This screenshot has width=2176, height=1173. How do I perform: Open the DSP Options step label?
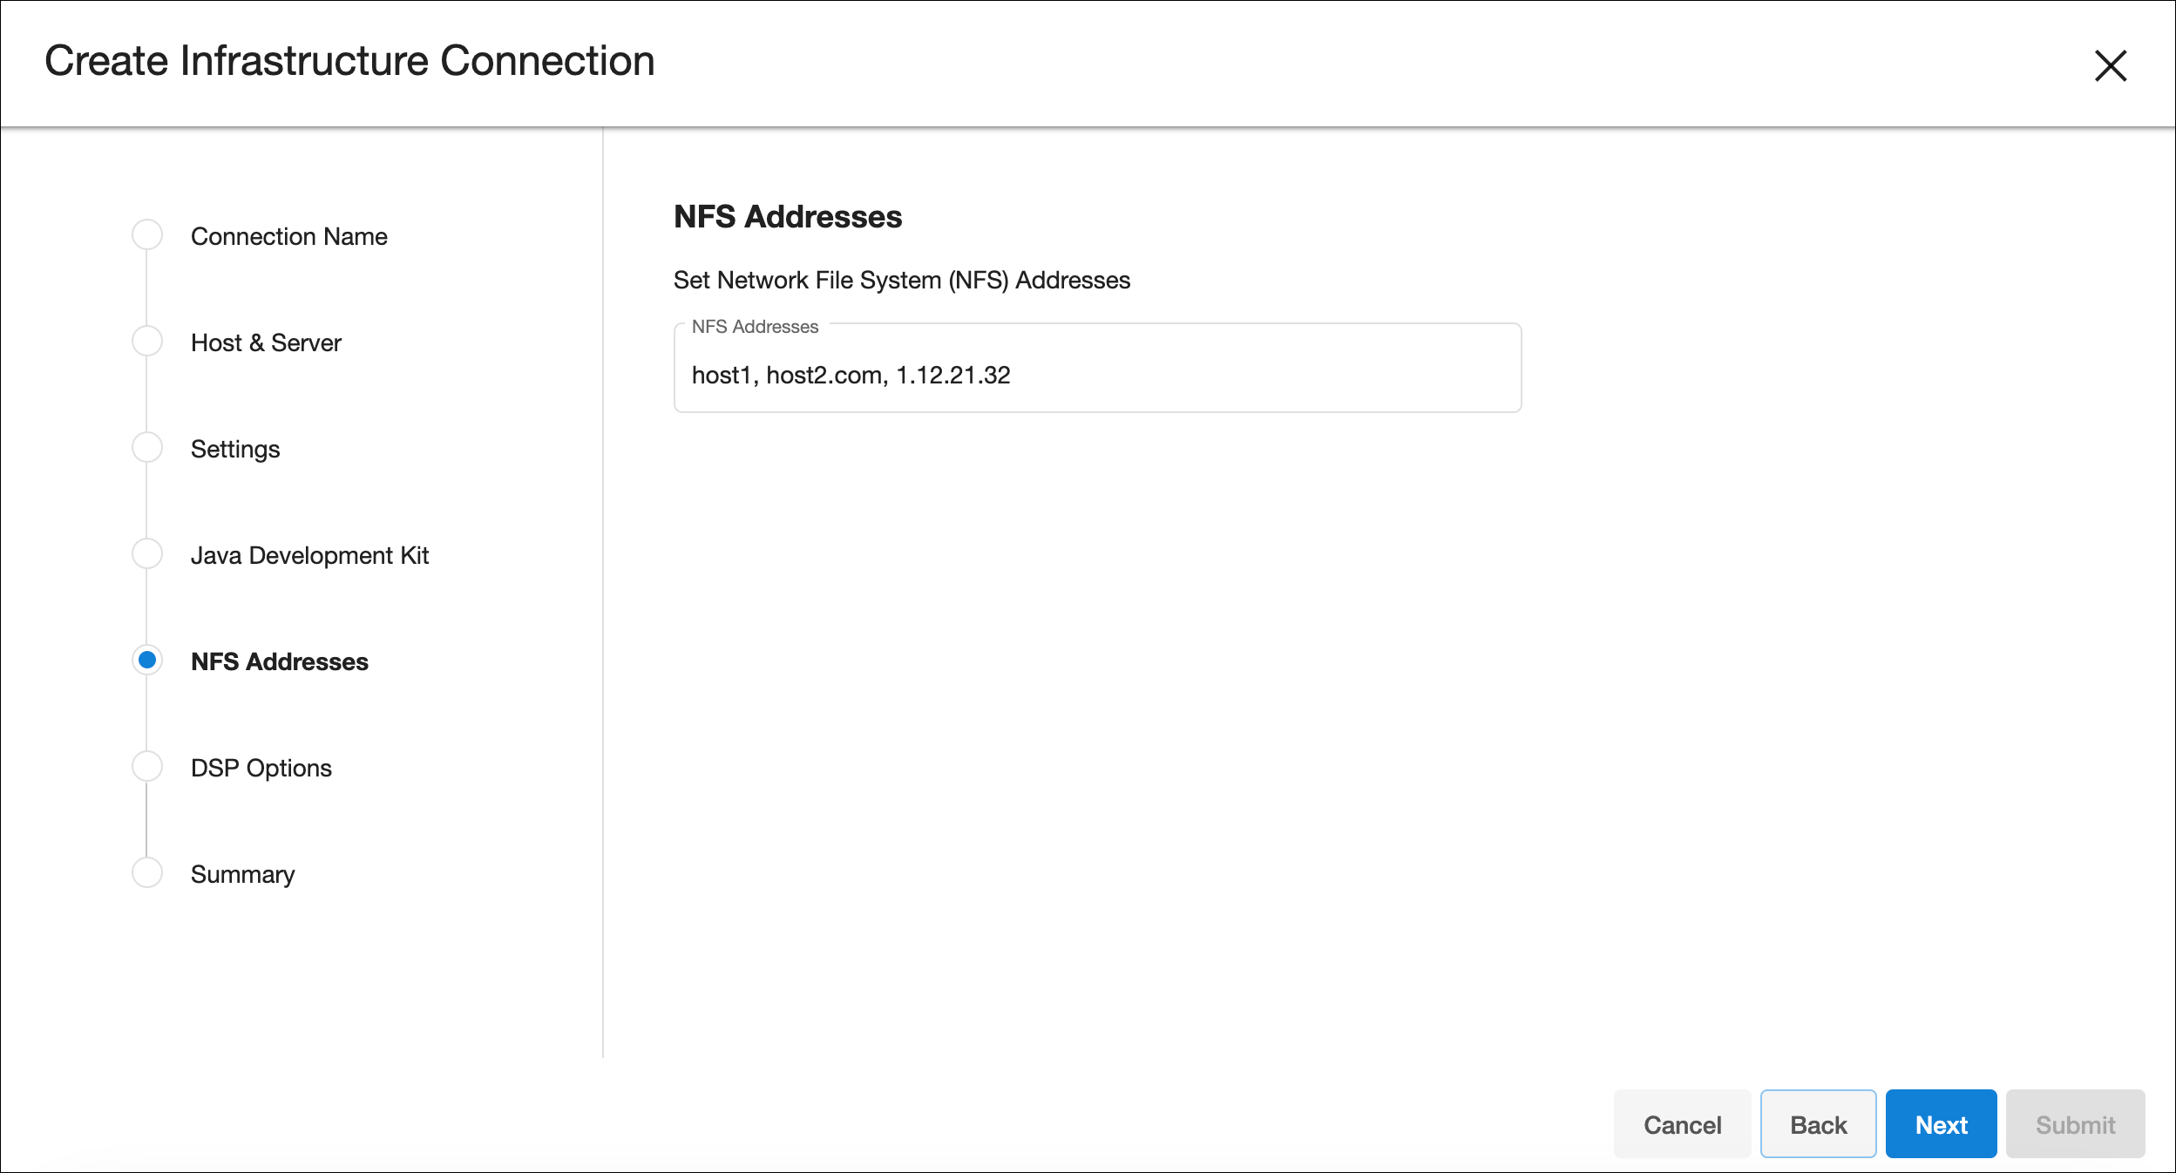click(x=261, y=769)
